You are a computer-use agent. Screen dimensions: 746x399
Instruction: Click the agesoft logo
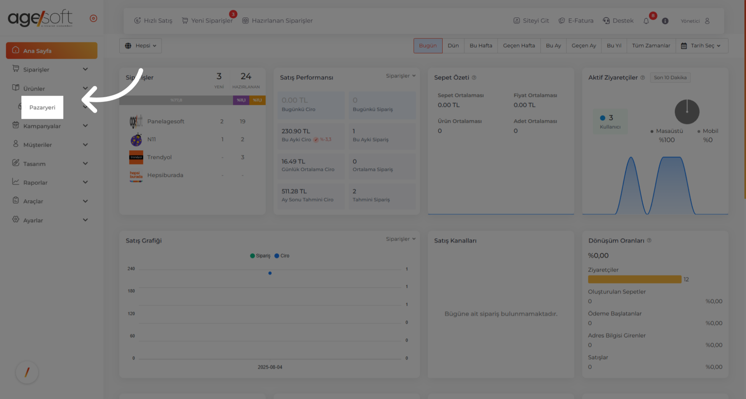click(40, 18)
